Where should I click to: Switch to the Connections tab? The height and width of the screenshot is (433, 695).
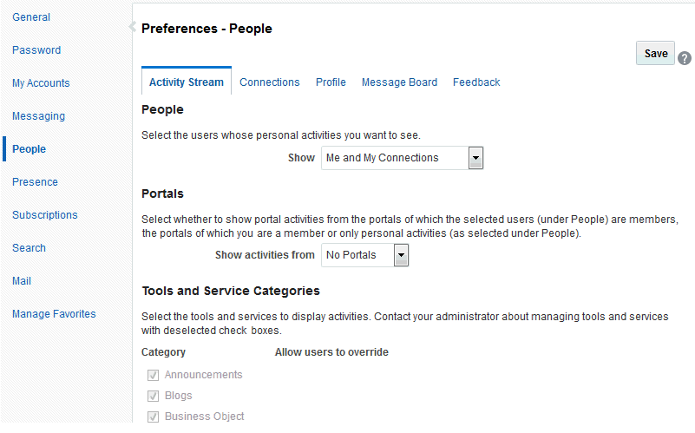pos(270,82)
